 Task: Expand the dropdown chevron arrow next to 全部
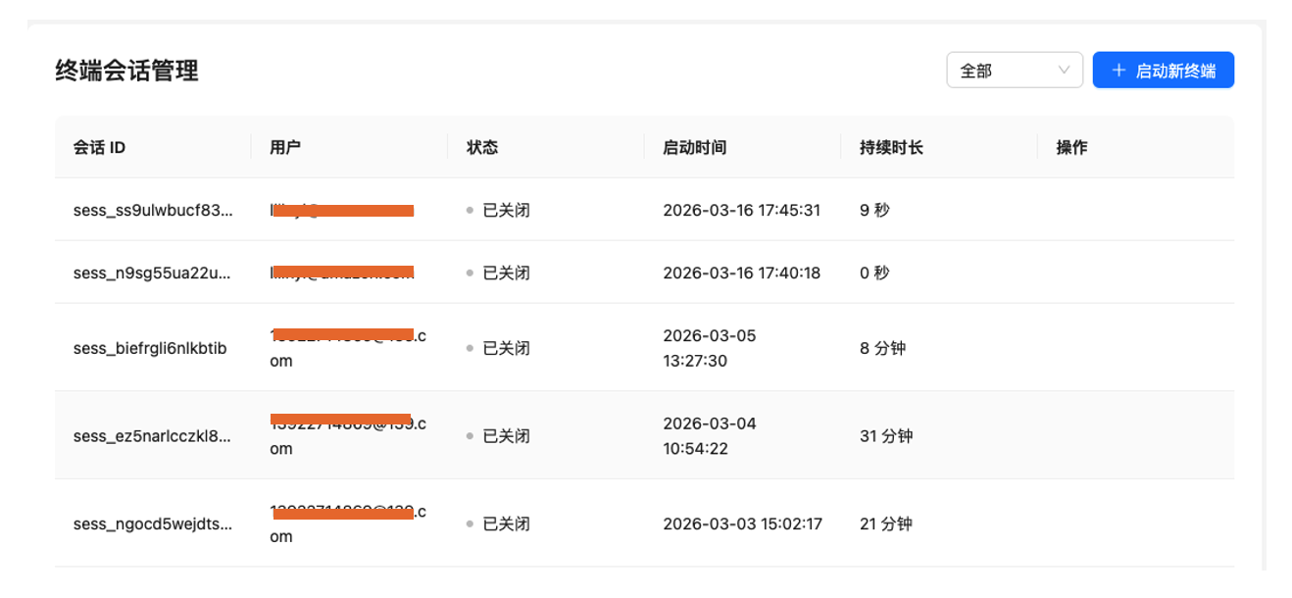[1064, 71]
